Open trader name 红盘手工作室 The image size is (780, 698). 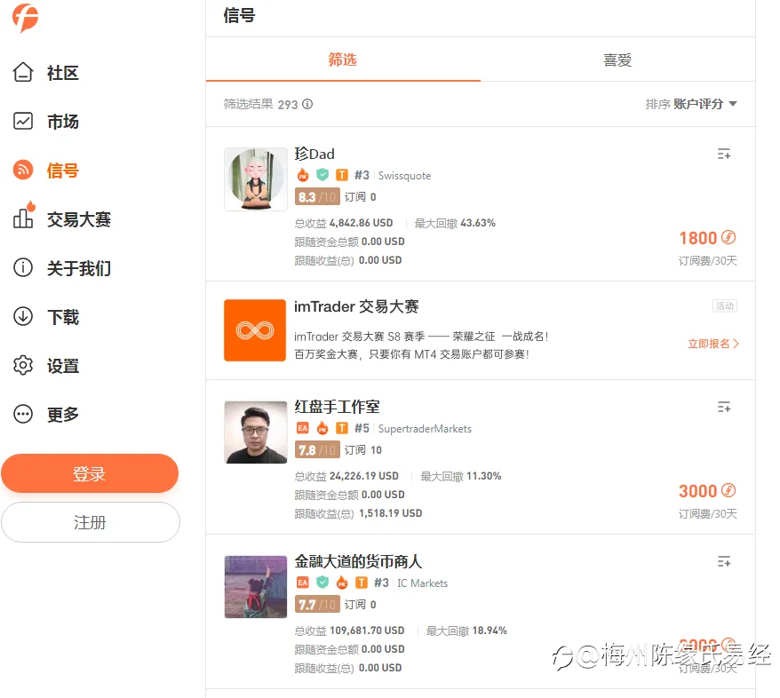(x=337, y=407)
